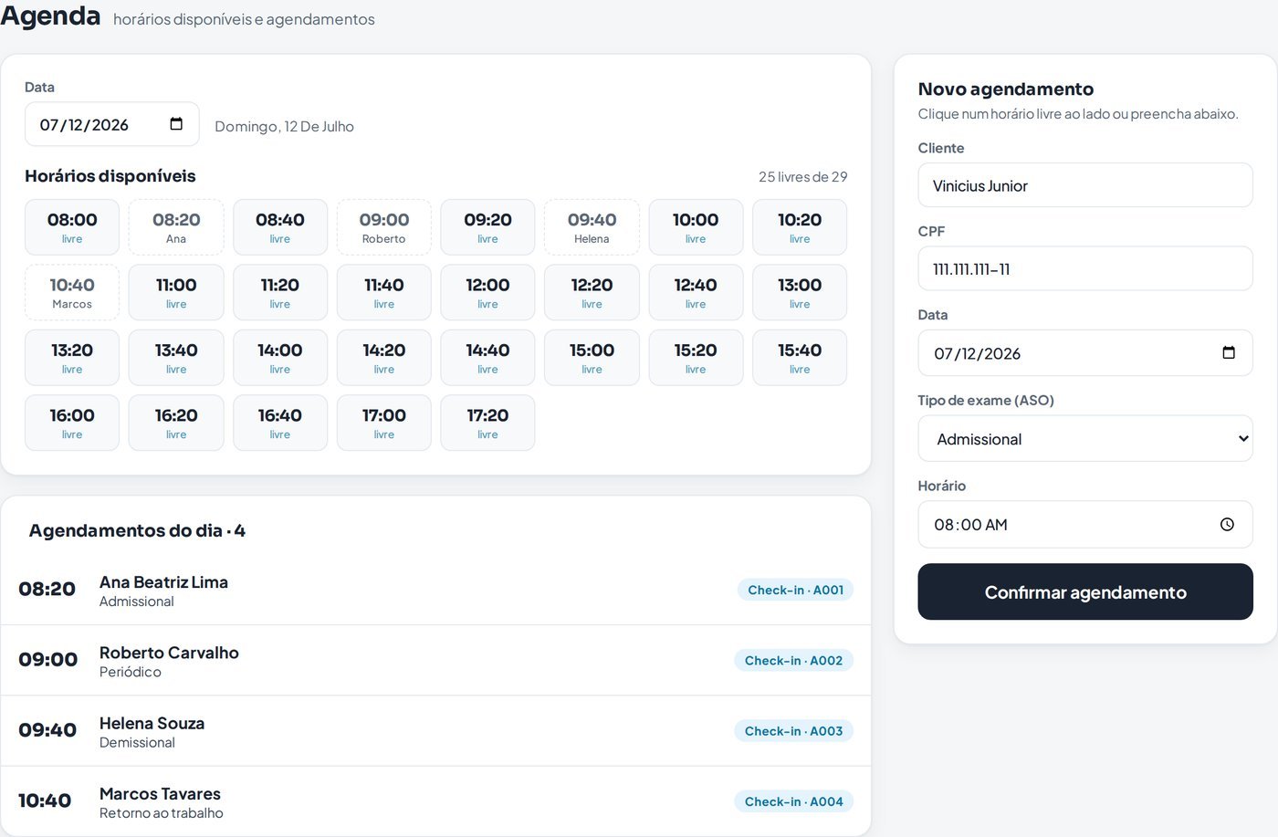Click the agenda date input 07/12/2026
The height and width of the screenshot is (837, 1278).
[x=111, y=124]
